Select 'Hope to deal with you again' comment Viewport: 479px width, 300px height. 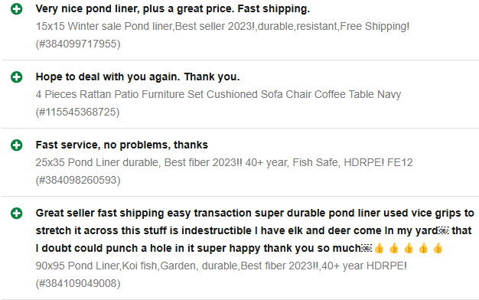coord(138,77)
